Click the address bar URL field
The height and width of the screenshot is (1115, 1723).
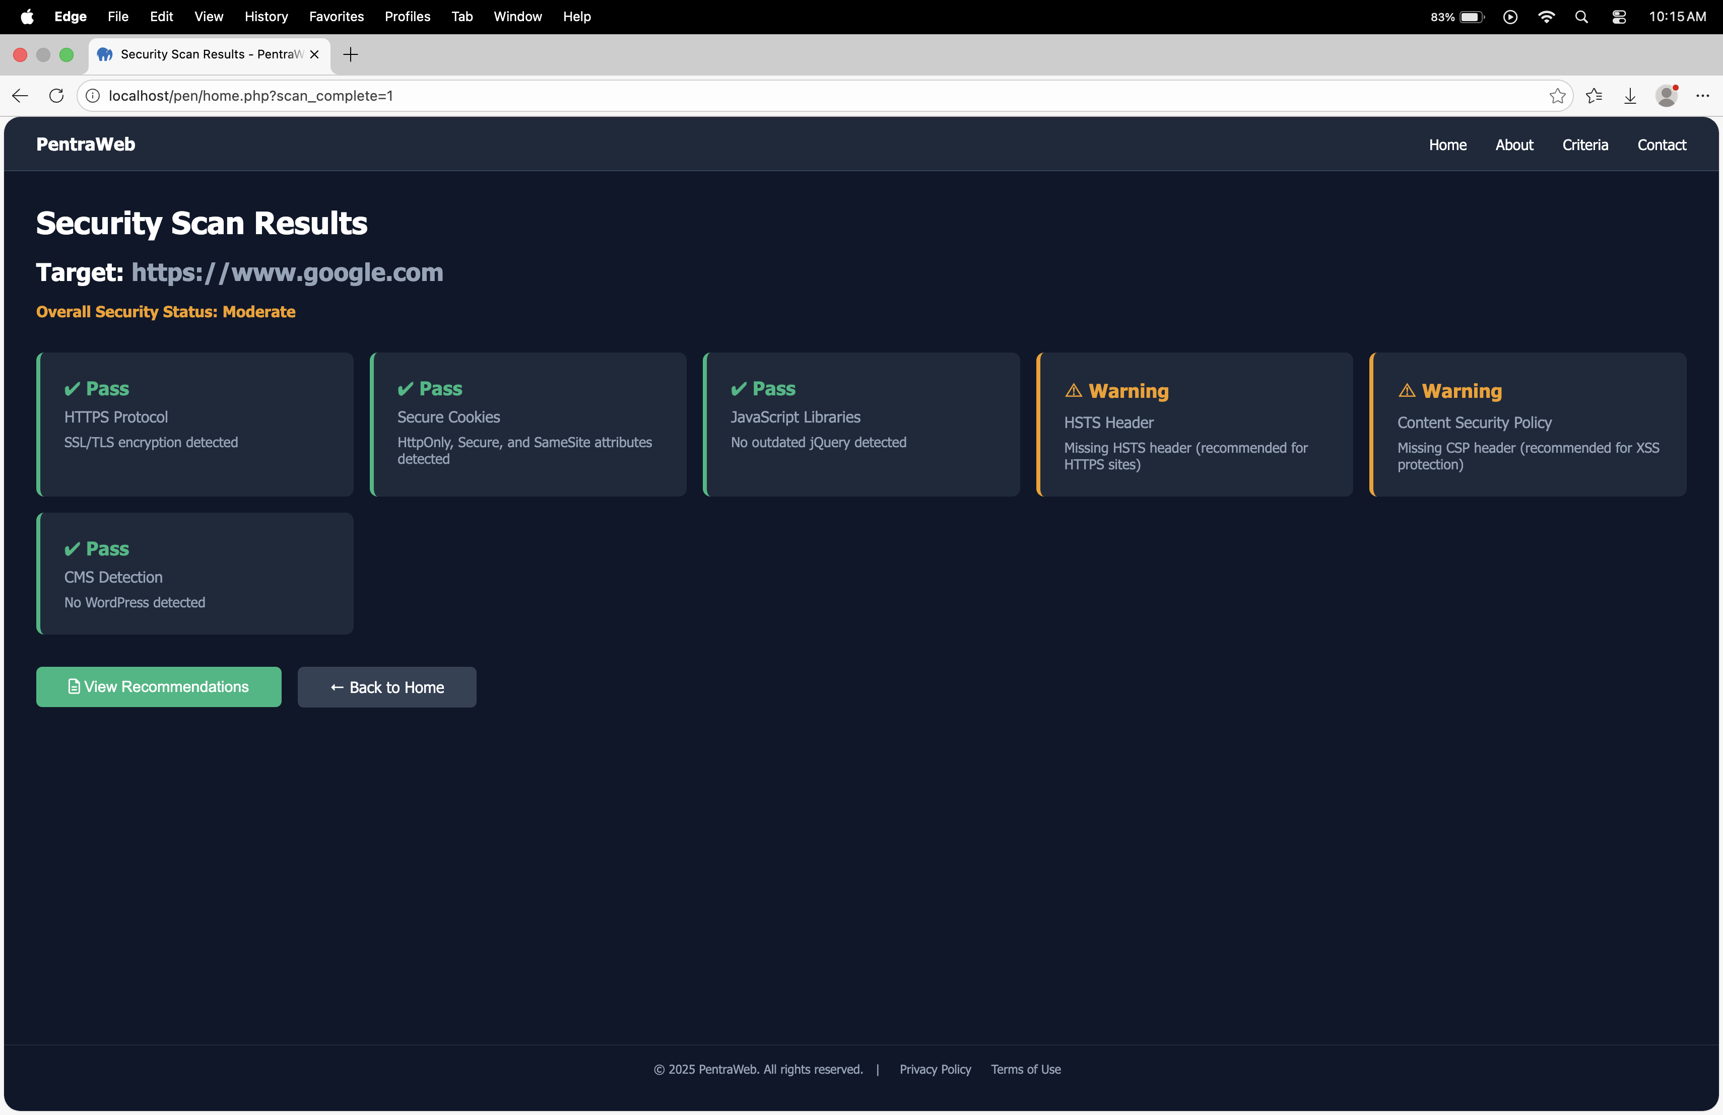797,96
